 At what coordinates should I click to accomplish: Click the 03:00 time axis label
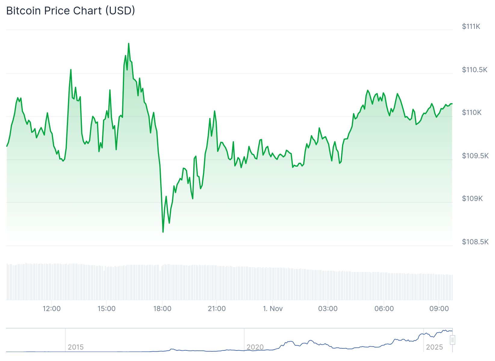tap(328, 309)
